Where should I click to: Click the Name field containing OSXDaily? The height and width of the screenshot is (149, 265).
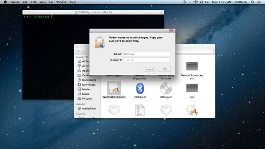point(146,54)
